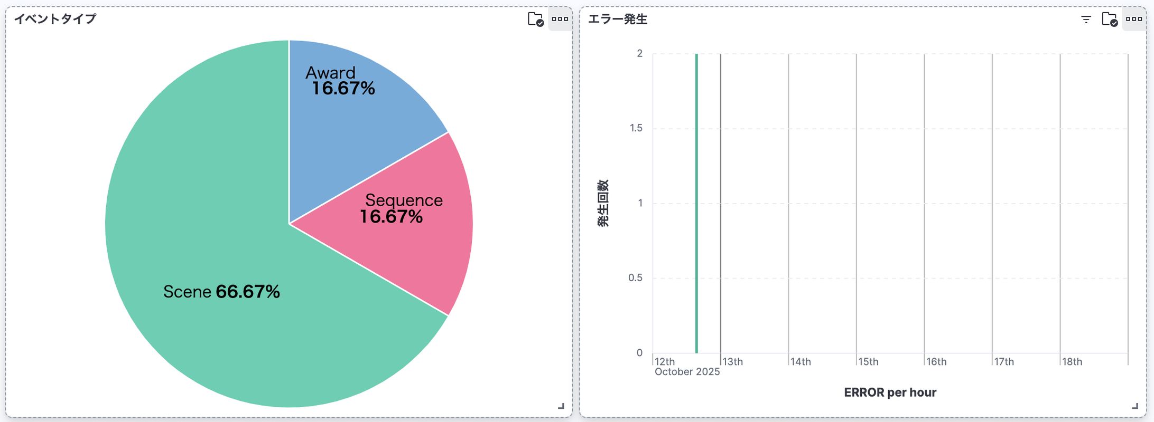
Task: Click the filter icon on エラー発生 panel
Action: click(1086, 20)
